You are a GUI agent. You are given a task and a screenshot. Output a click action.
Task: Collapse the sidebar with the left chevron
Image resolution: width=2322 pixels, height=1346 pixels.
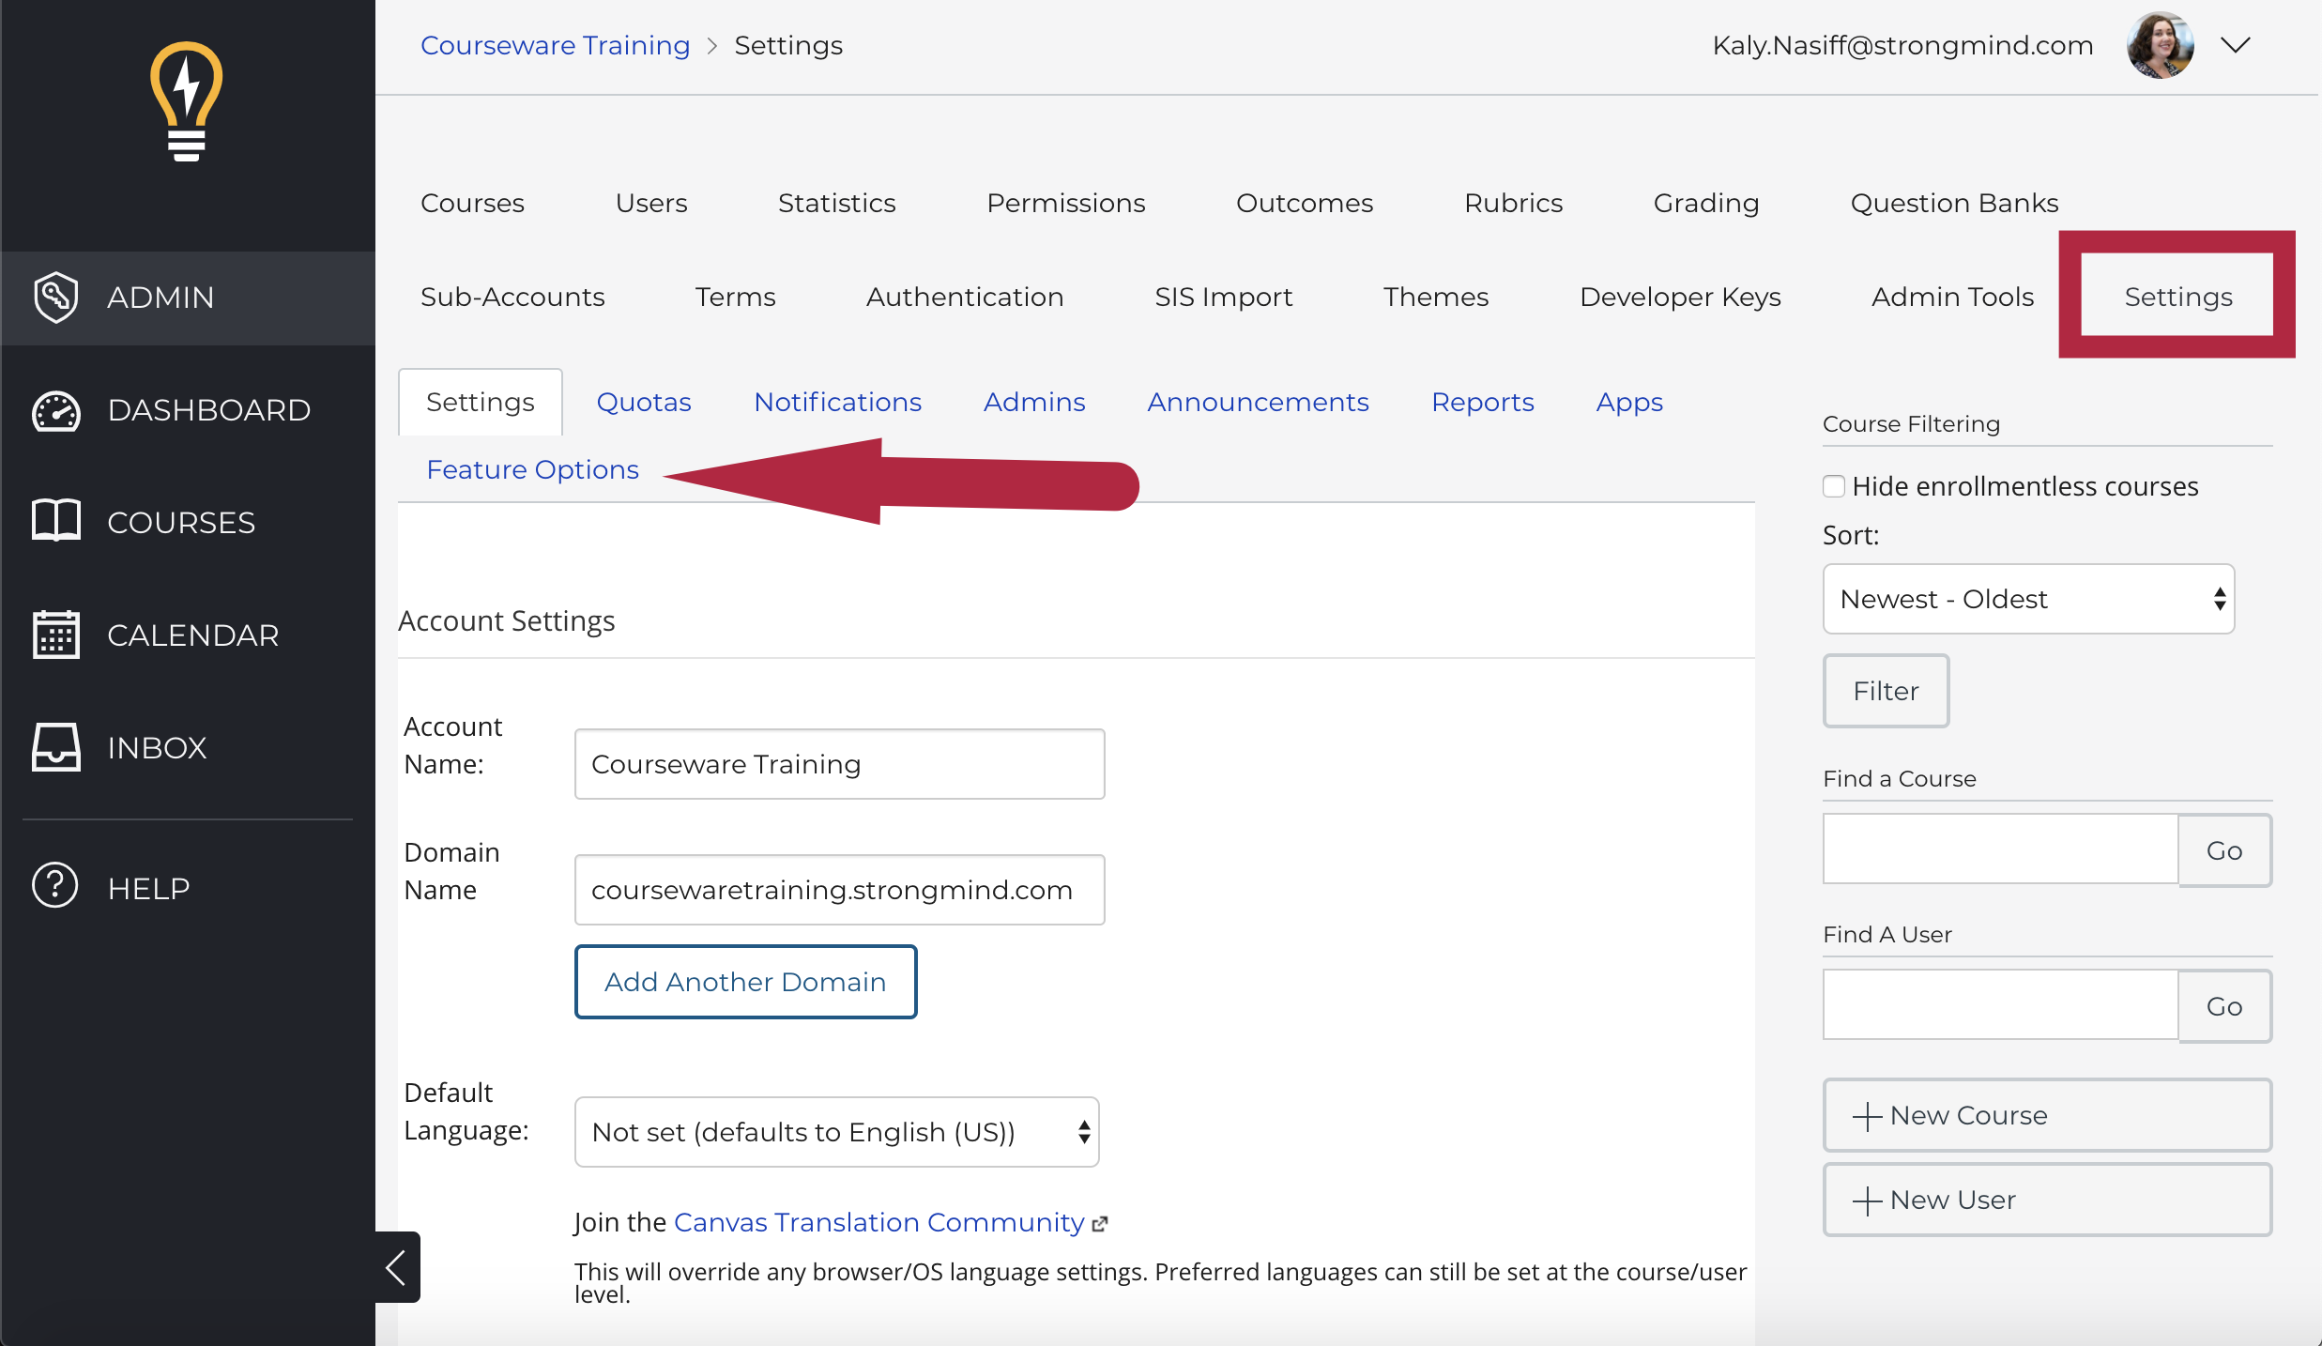(397, 1267)
